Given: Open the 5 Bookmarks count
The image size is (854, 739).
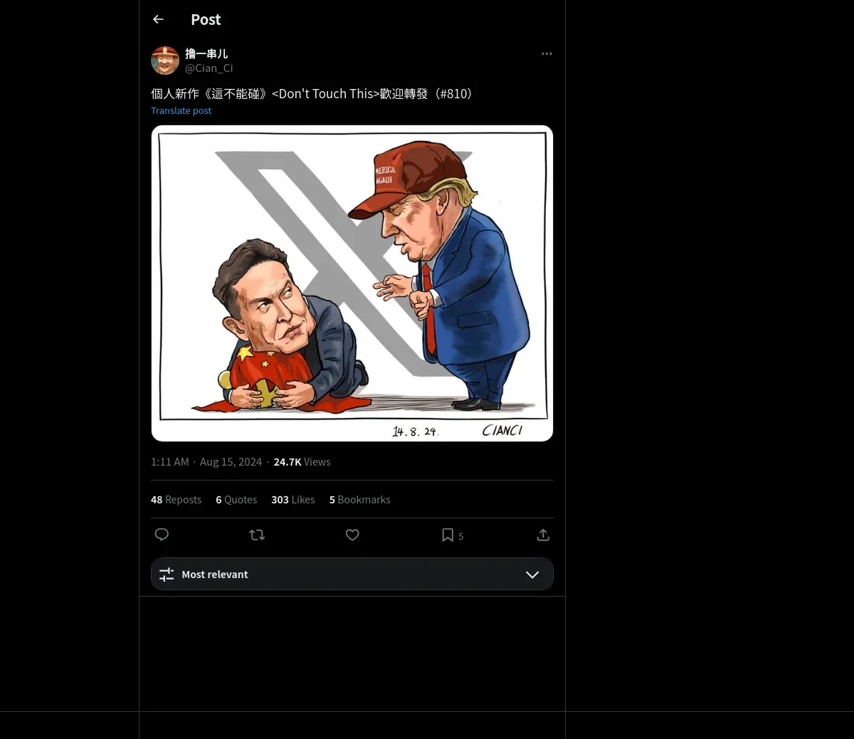Looking at the screenshot, I should point(359,500).
